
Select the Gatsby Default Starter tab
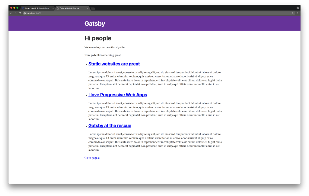[x=72, y=8]
